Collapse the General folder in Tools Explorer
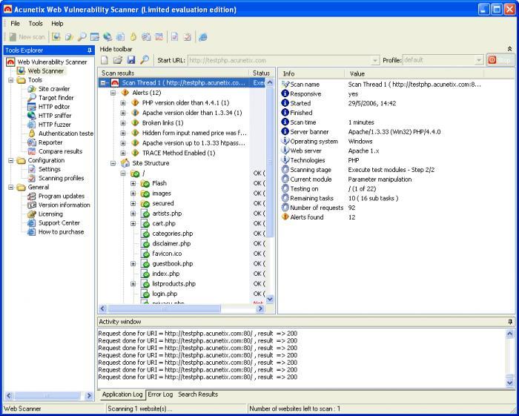This screenshot has width=519, height=416. coord(11,188)
